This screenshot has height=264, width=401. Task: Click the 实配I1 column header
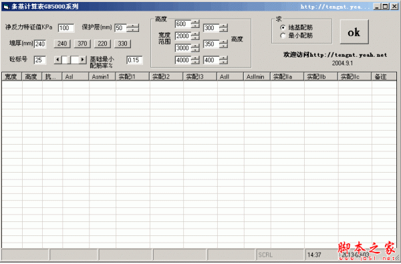(x=132, y=77)
